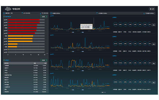This screenshot has width=159, height=100.
Task: Click the 21.7% circular gauge in first row
Action: tap(115, 24)
